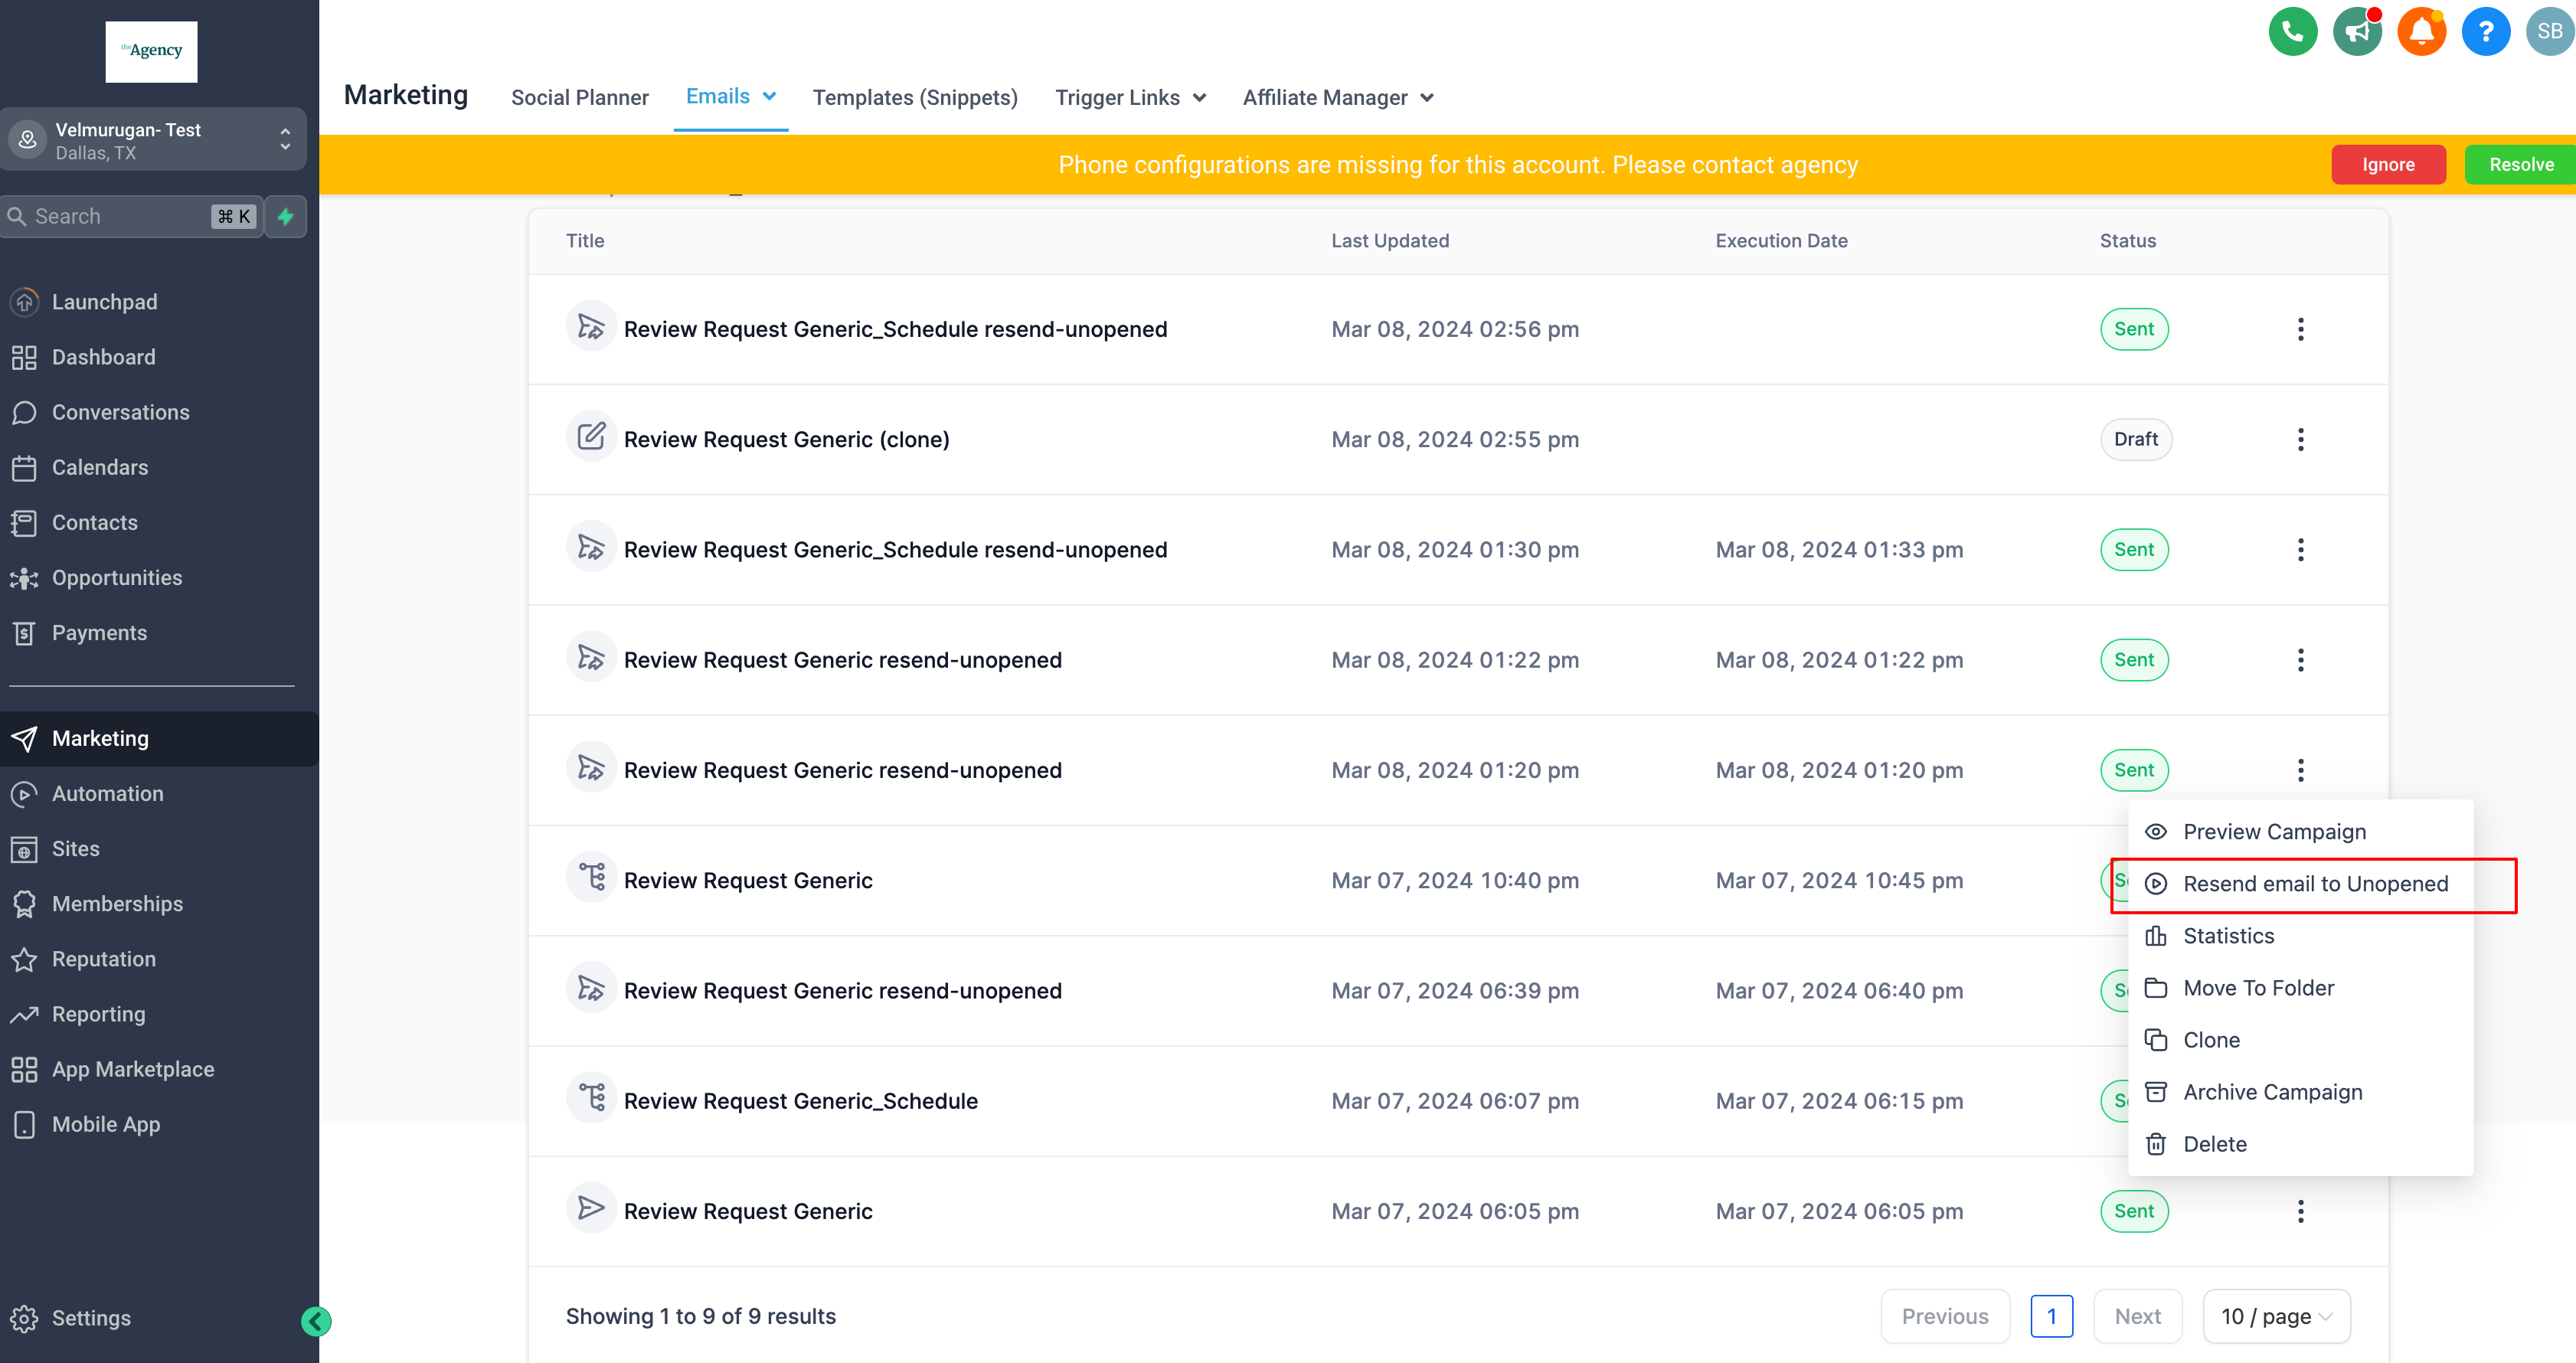
Task: Open the help question mark icon
Action: pyautogui.click(x=2486, y=31)
